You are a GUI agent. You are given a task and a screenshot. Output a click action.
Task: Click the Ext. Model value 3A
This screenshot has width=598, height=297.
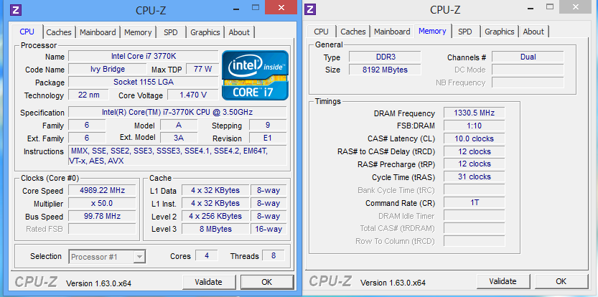coord(179,138)
